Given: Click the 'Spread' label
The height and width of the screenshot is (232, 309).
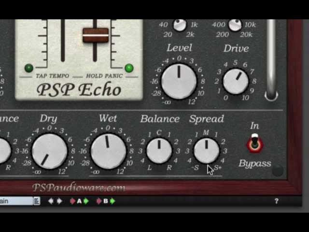Looking at the screenshot, I should coord(207,119).
